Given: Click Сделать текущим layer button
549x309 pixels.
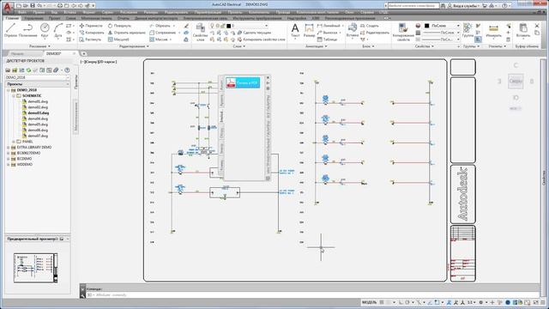Looking at the screenshot, I should pyautogui.click(x=254, y=33).
